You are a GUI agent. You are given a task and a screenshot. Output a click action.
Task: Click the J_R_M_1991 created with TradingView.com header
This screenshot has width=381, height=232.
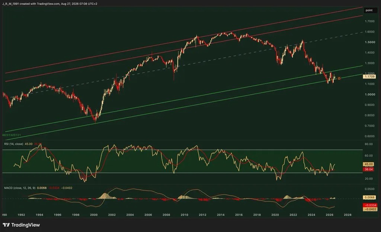[49, 4]
